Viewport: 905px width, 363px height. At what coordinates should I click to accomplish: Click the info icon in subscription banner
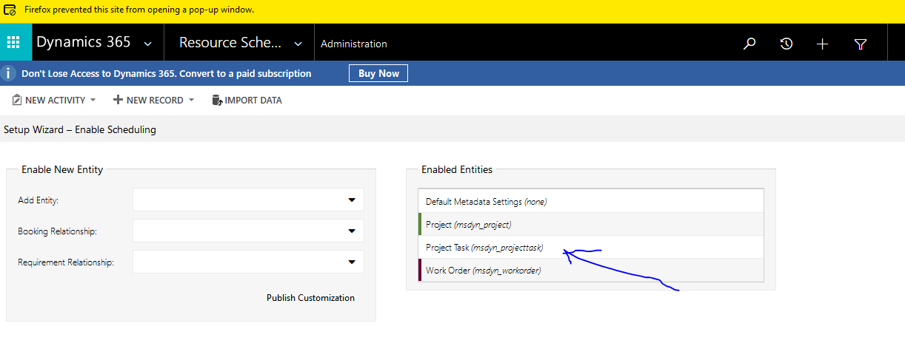click(7, 73)
